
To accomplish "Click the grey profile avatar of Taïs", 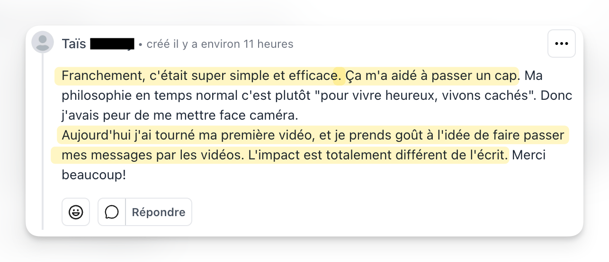I will [x=43, y=42].
